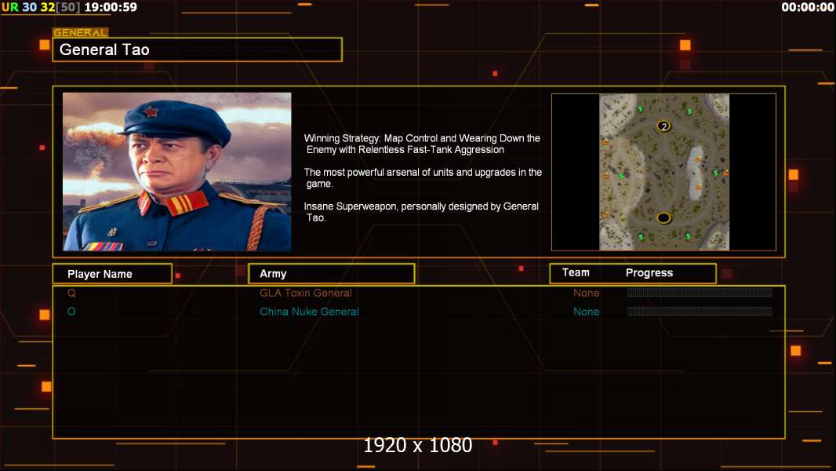Click China Nuke General army entry
Image resolution: width=836 pixels, height=471 pixels.
pyautogui.click(x=309, y=312)
